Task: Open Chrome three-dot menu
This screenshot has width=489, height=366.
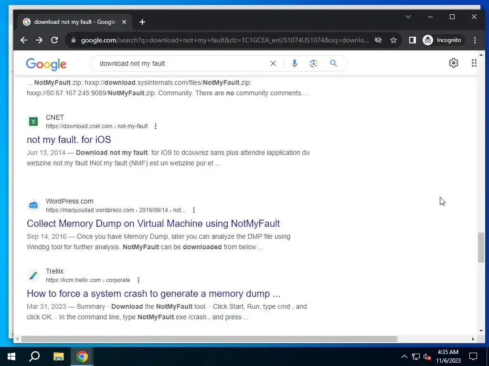Action: click(475, 40)
